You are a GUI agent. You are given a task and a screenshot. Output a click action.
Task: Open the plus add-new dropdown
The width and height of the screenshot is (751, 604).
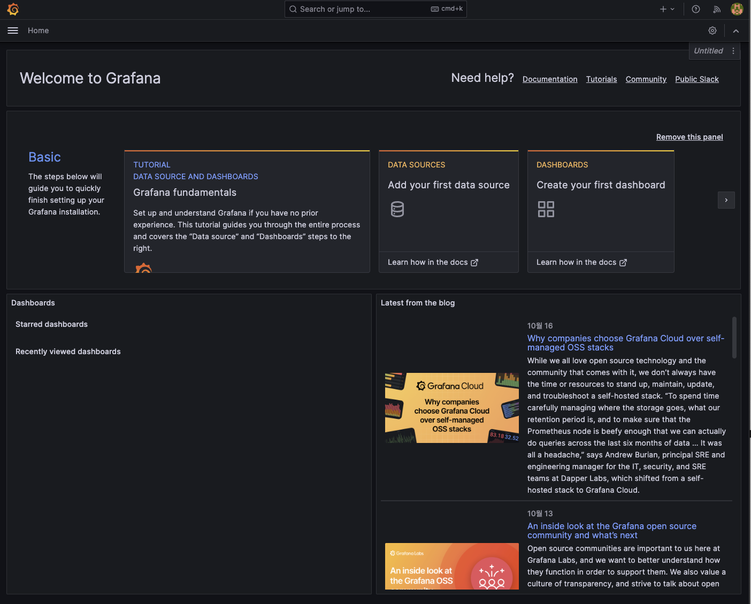(667, 9)
